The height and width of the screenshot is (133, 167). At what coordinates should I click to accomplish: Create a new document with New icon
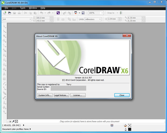pyautogui.click(x=5, y=13)
